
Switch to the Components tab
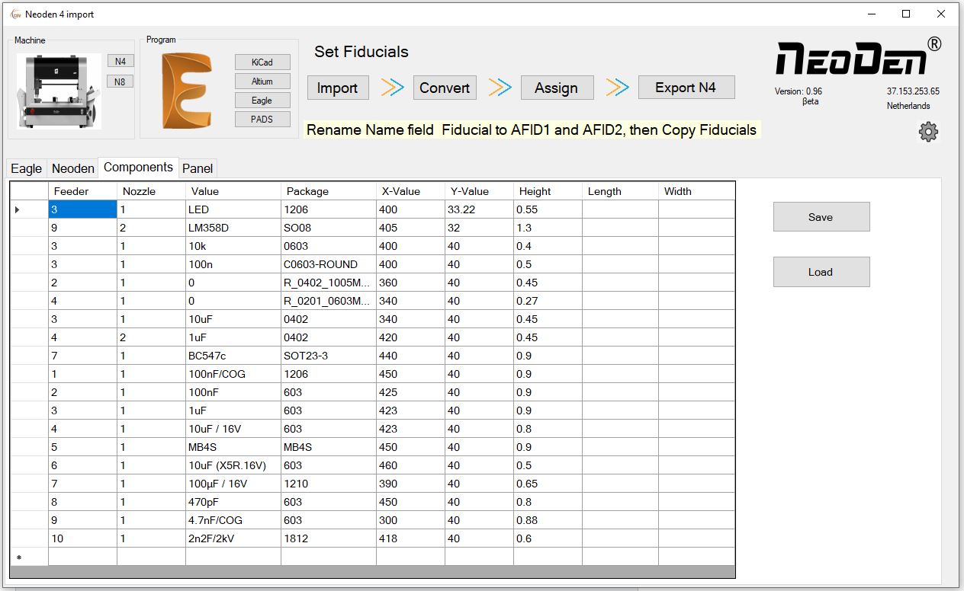coord(138,167)
